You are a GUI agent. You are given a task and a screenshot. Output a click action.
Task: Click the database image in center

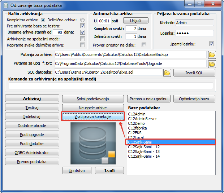93,143
